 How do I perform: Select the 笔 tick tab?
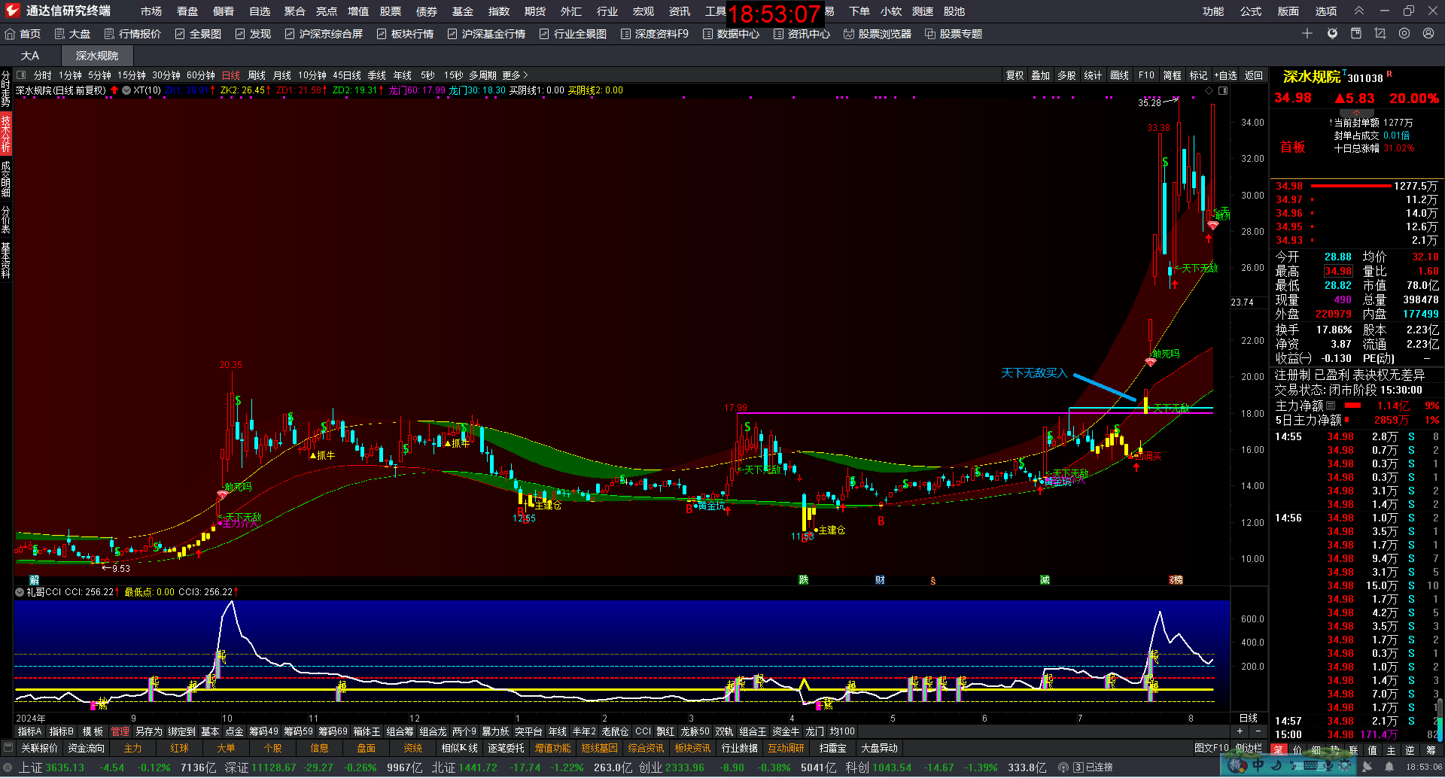1279,750
